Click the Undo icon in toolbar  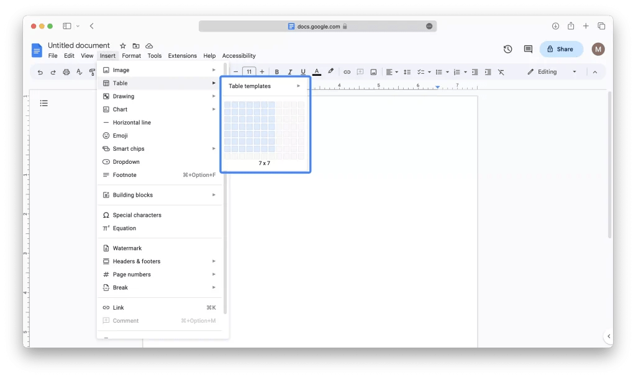click(x=40, y=72)
